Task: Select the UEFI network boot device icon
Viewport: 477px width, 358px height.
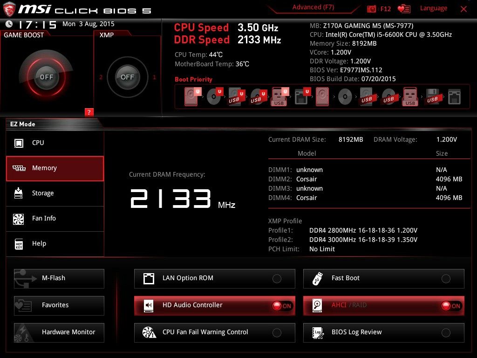Action: tap(302, 96)
